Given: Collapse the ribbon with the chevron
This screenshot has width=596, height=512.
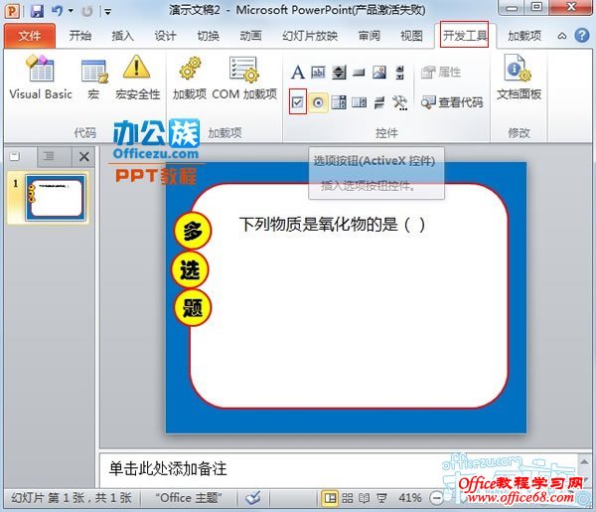Looking at the screenshot, I should [x=562, y=36].
